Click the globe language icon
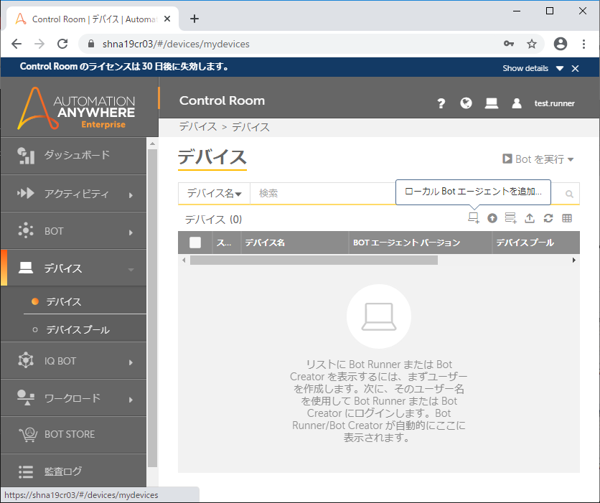Image resolution: width=600 pixels, height=503 pixels. click(x=466, y=103)
